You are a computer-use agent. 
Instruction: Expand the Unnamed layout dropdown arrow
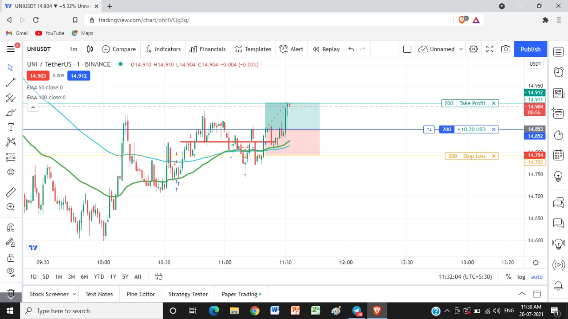point(461,49)
